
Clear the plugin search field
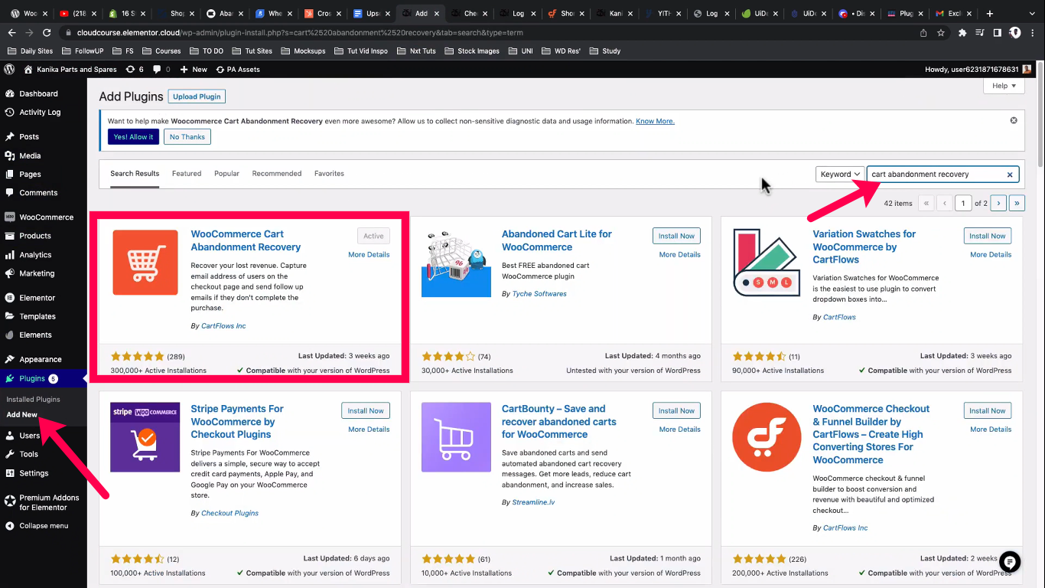click(1010, 175)
